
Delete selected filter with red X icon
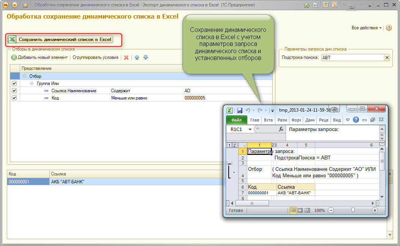(x=126, y=58)
